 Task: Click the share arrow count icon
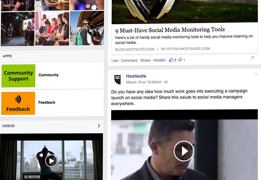click(180, 60)
